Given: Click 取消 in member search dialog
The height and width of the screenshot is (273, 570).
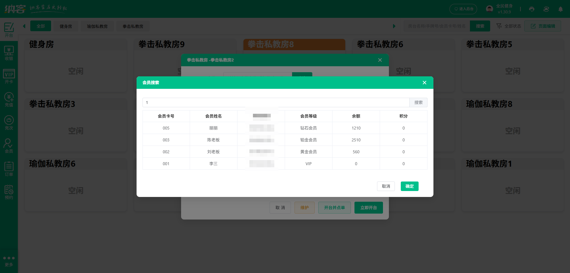Looking at the screenshot, I should (x=386, y=186).
